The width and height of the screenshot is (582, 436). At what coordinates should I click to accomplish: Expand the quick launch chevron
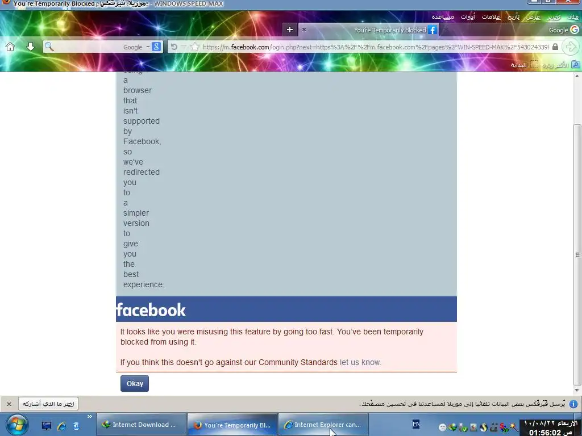[89, 417]
